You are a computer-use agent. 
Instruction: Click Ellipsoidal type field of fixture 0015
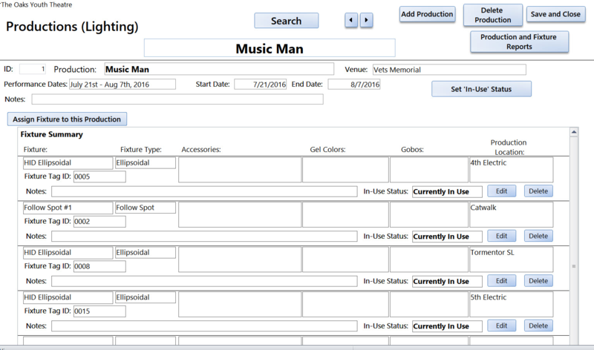tap(146, 297)
